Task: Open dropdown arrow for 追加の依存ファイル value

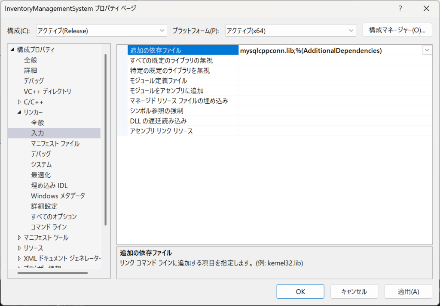Action: (427, 50)
